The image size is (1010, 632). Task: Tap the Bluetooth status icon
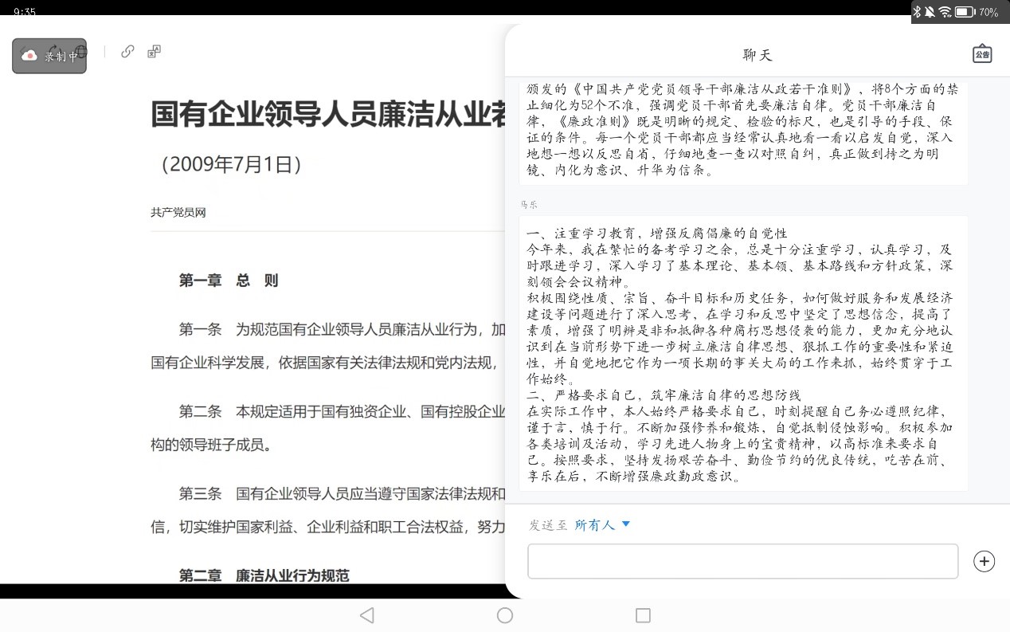(x=917, y=12)
